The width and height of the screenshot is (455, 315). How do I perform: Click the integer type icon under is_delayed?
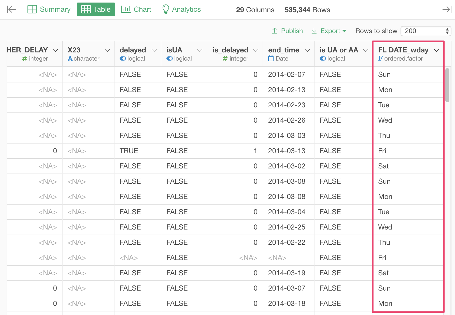pyautogui.click(x=225, y=59)
